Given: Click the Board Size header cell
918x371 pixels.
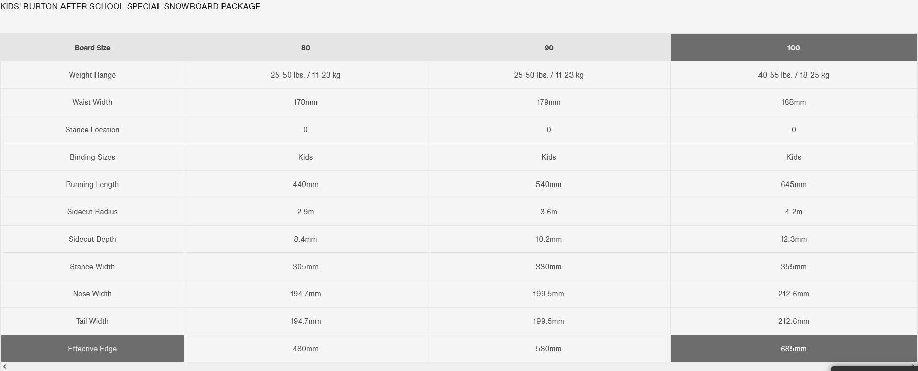Looking at the screenshot, I should [92, 48].
